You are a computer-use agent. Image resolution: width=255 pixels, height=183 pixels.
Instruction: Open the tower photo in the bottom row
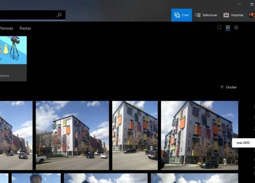pyautogui.click(x=36, y=178)
